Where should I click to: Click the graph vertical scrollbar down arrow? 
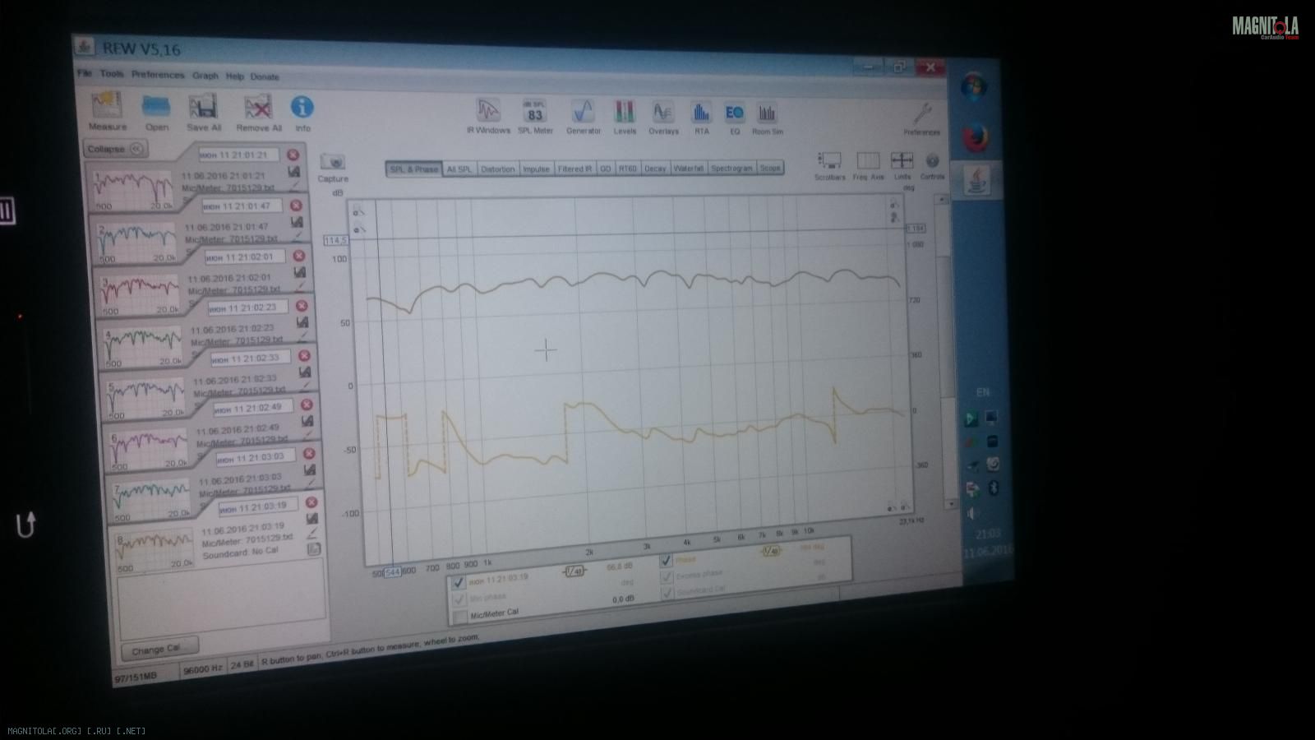[951, 503]
